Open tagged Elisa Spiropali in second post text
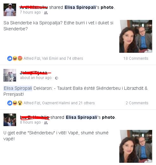 pyautogui.click(x=18, y=88)
